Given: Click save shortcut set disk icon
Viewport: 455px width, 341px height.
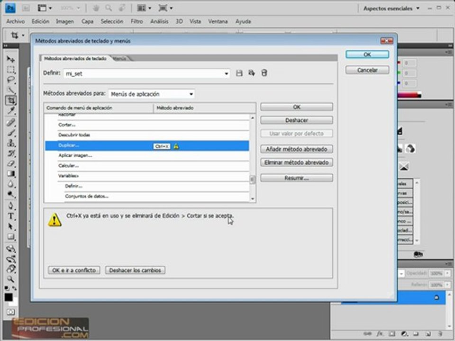Looking at the screenshot, I should pyautogui.click(x=239, y=73).
